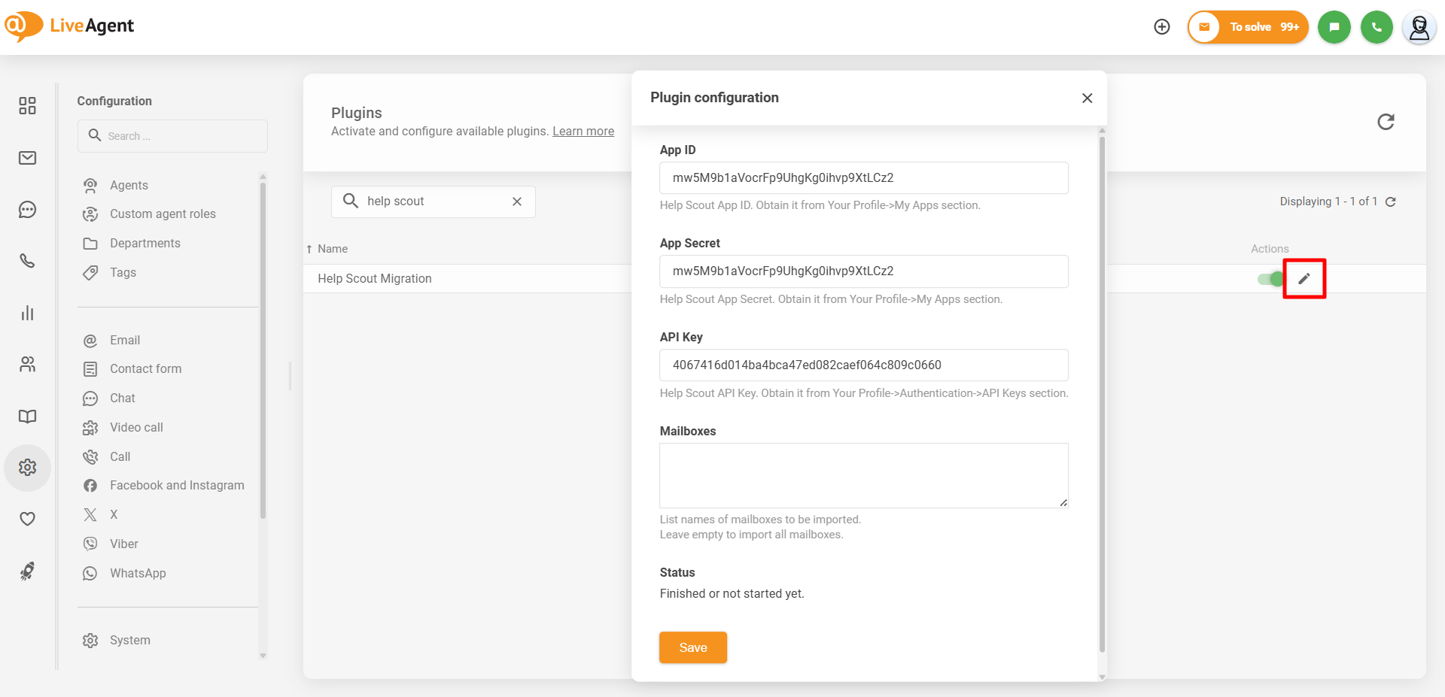This screenshot has width=1445, height=697.
Task: Follow the Learn more link
Action: 583,132
